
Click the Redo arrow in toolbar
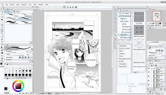click(45, 7)
